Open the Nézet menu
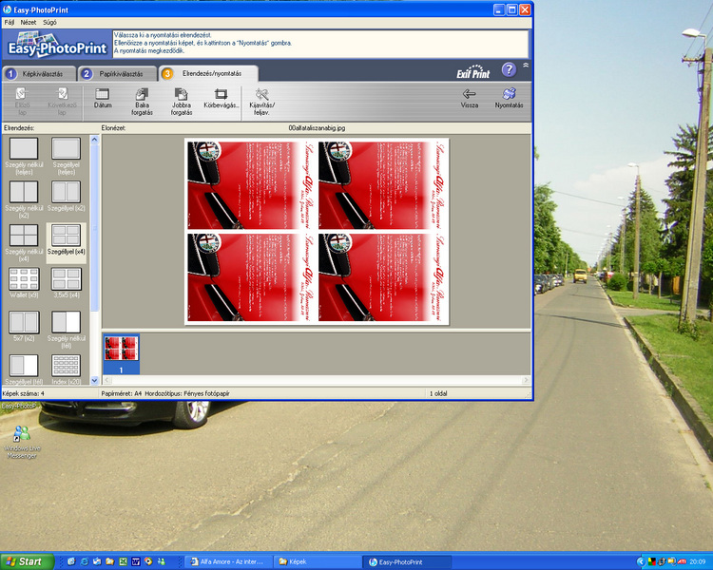Screen dimensions: 713x570 tap(29, 22)
